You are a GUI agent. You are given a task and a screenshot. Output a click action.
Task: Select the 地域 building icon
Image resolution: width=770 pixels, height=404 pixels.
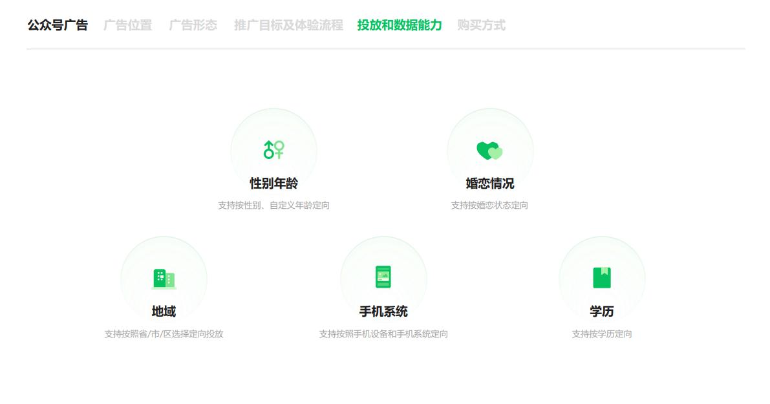coord(164,278)
